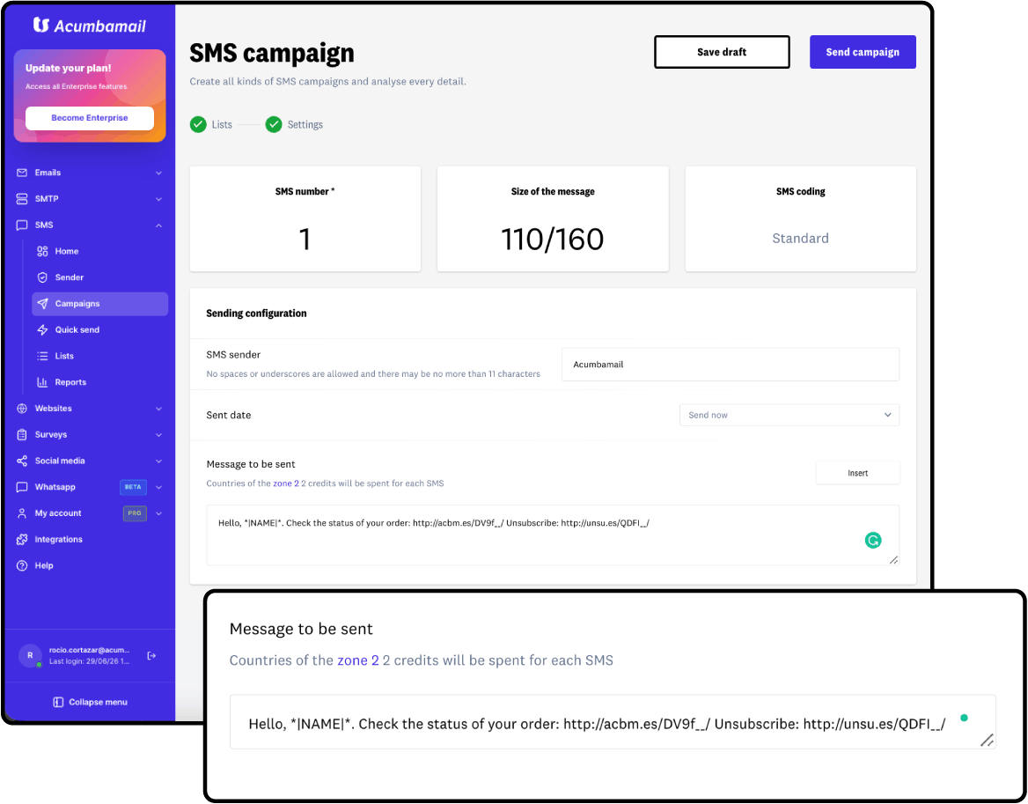Screen dimensions: 1028x804
Task: Click the Acumbamail logo
Action: point(90,26)
